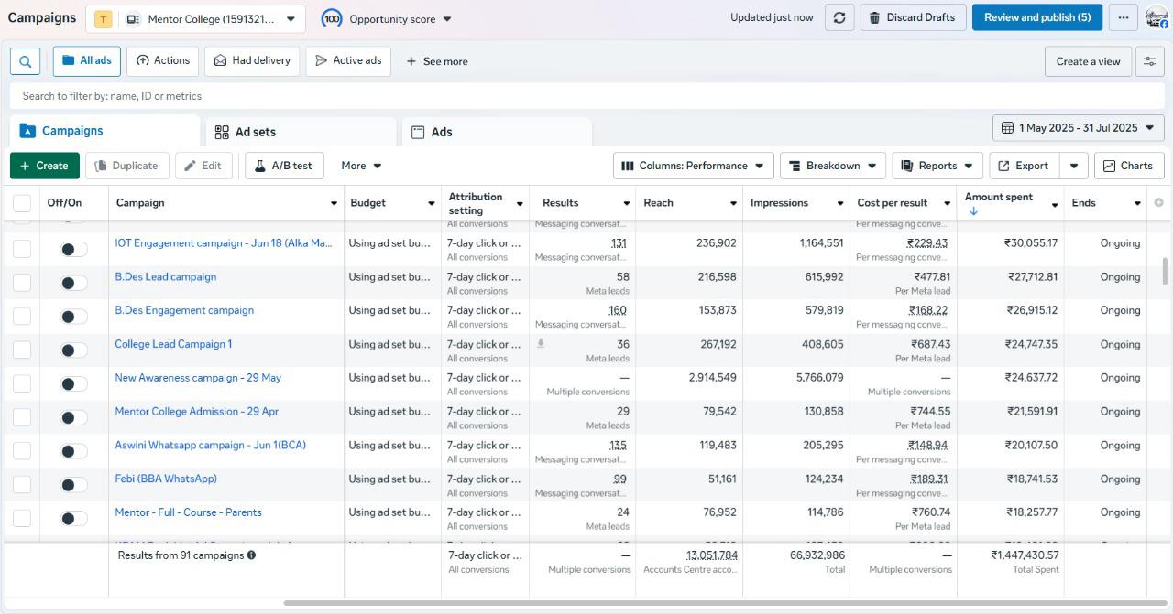Toggle switch for Mentor College Admission - 29 Apr
1173x614 pixels.
[73, 417]
